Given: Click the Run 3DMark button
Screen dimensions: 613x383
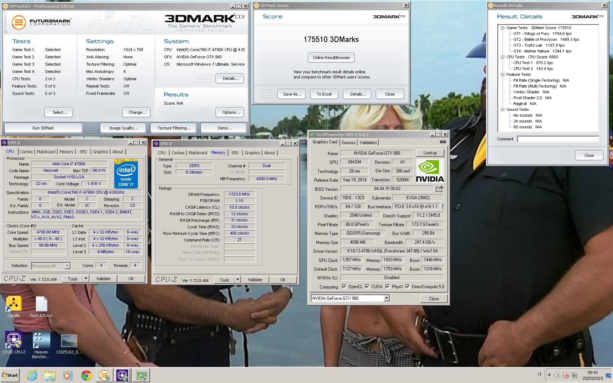Looking at the screenshot, I should (x=43, y=128).
